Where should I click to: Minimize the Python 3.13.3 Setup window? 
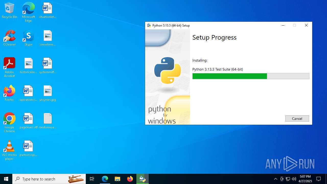click(283, 25)
